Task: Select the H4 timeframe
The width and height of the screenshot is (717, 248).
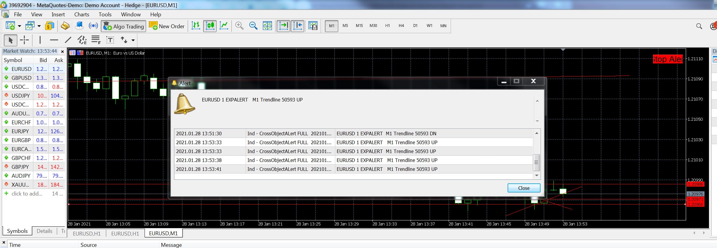Action: click(401, 26)
